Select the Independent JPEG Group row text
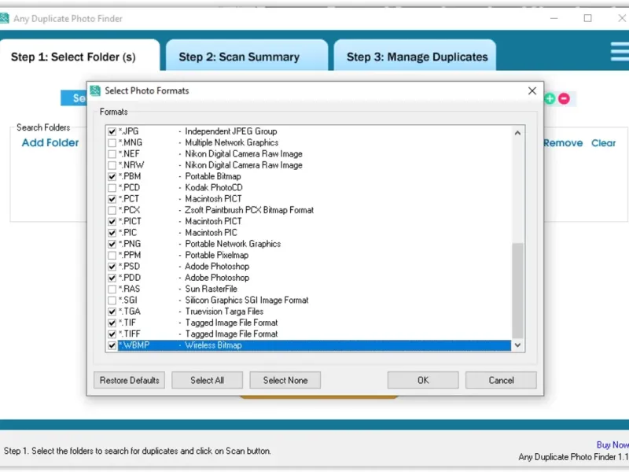Screen dimensions: 629x472 coord(230,131)
